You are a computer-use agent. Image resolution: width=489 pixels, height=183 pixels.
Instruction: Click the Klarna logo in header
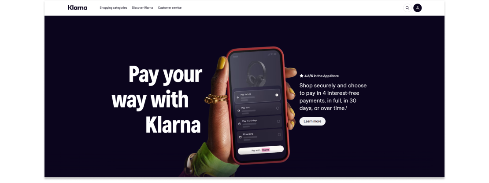coord(78,8)
